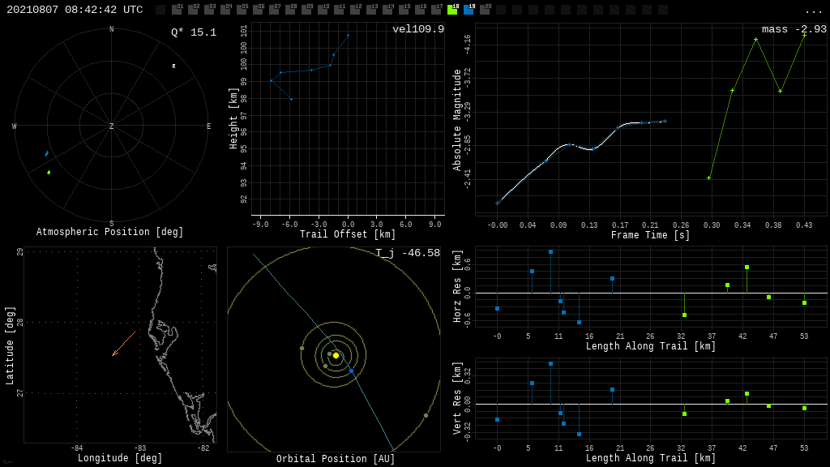This screenshot has width=830, height=467.
Task: Toggle the blue station box 19
Action: click(x=468, y=10)
